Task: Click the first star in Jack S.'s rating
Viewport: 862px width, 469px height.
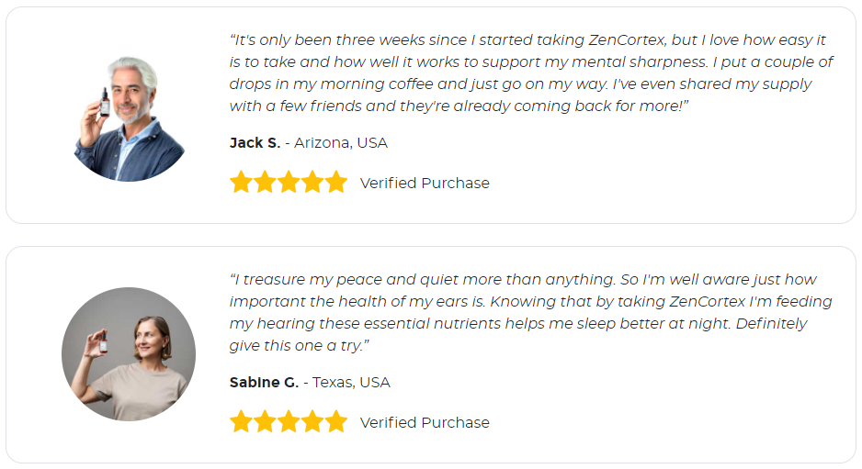Action: 241,183
